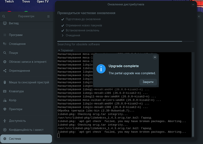Select Оприлюднення sharing settings
203x144 pixels.
pyautogui.click(x=19, y=71)
